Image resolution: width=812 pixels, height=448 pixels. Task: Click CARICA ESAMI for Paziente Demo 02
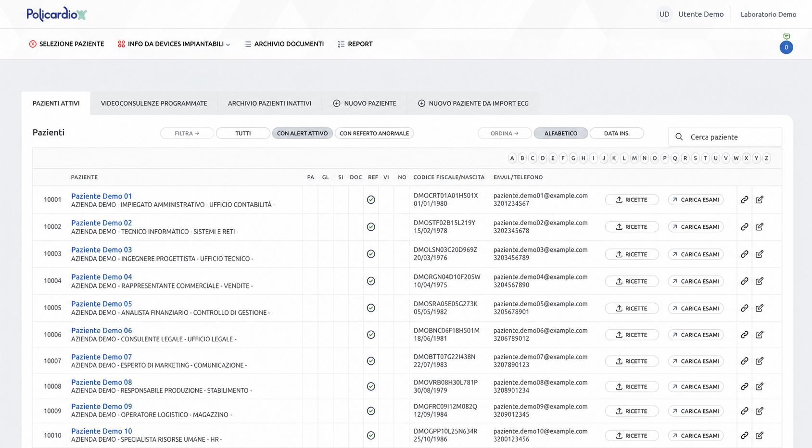696,227
